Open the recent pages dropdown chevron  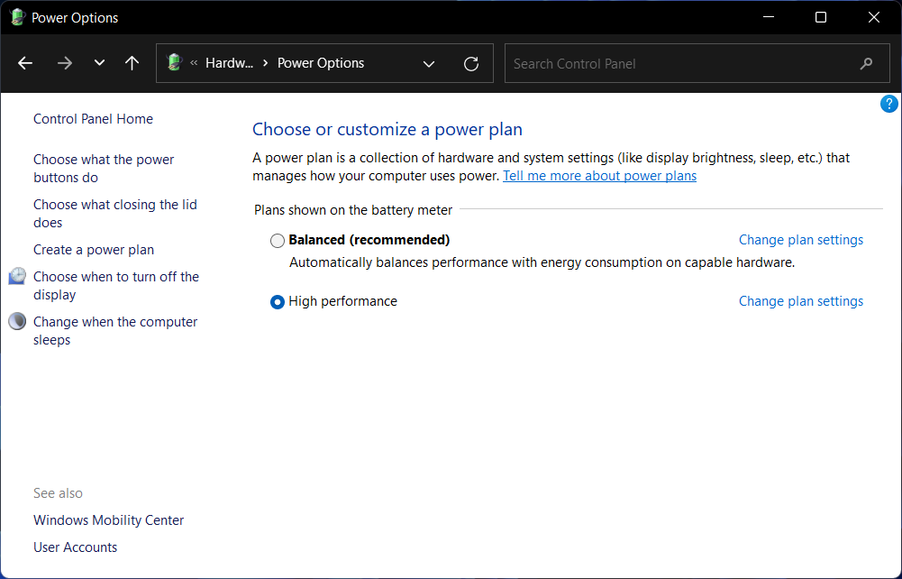click(x=99, y=62)
